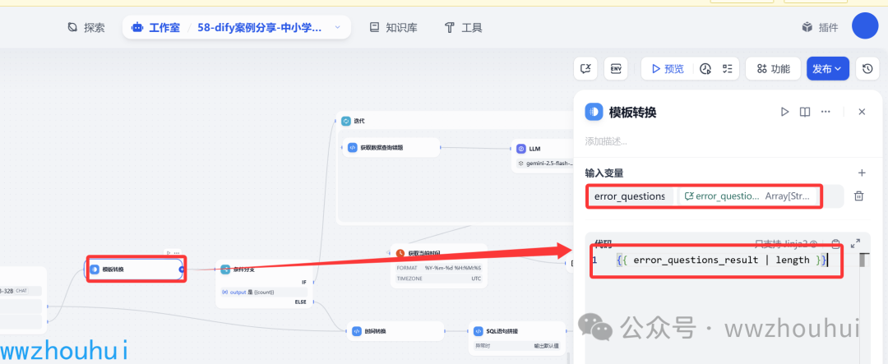
Task: Select the 获取数据查询错题 code node
Action: (391, 148)
